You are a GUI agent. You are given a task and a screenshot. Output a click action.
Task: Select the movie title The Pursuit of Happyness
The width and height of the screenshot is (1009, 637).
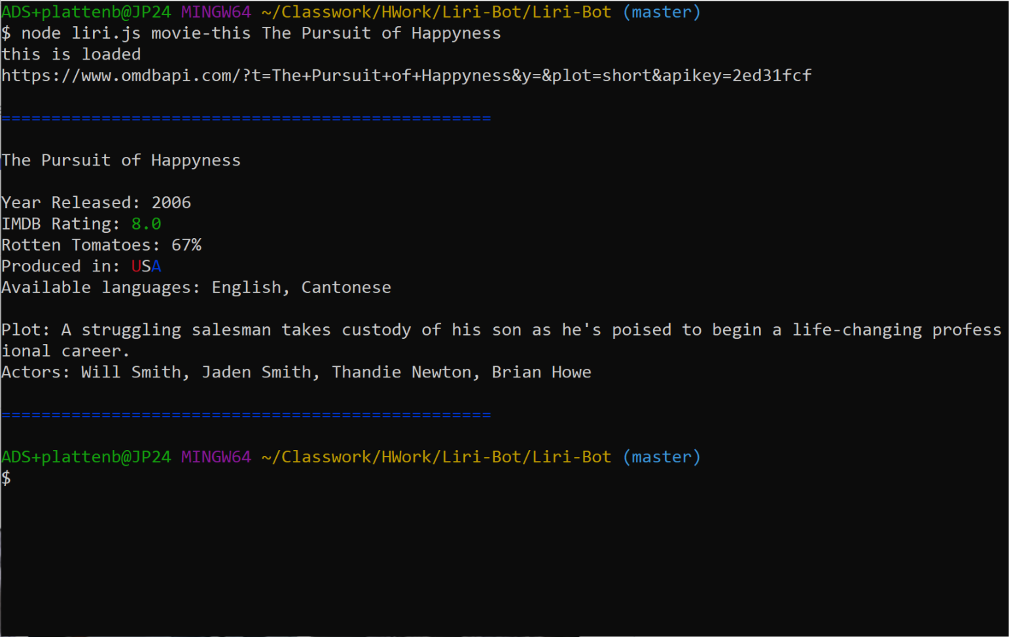[121, 160]
